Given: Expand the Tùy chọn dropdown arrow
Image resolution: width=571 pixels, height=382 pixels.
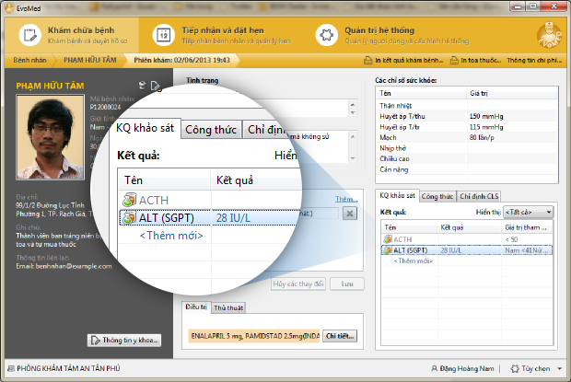Looking at the screenshot, I should click(x=560, y=369).
